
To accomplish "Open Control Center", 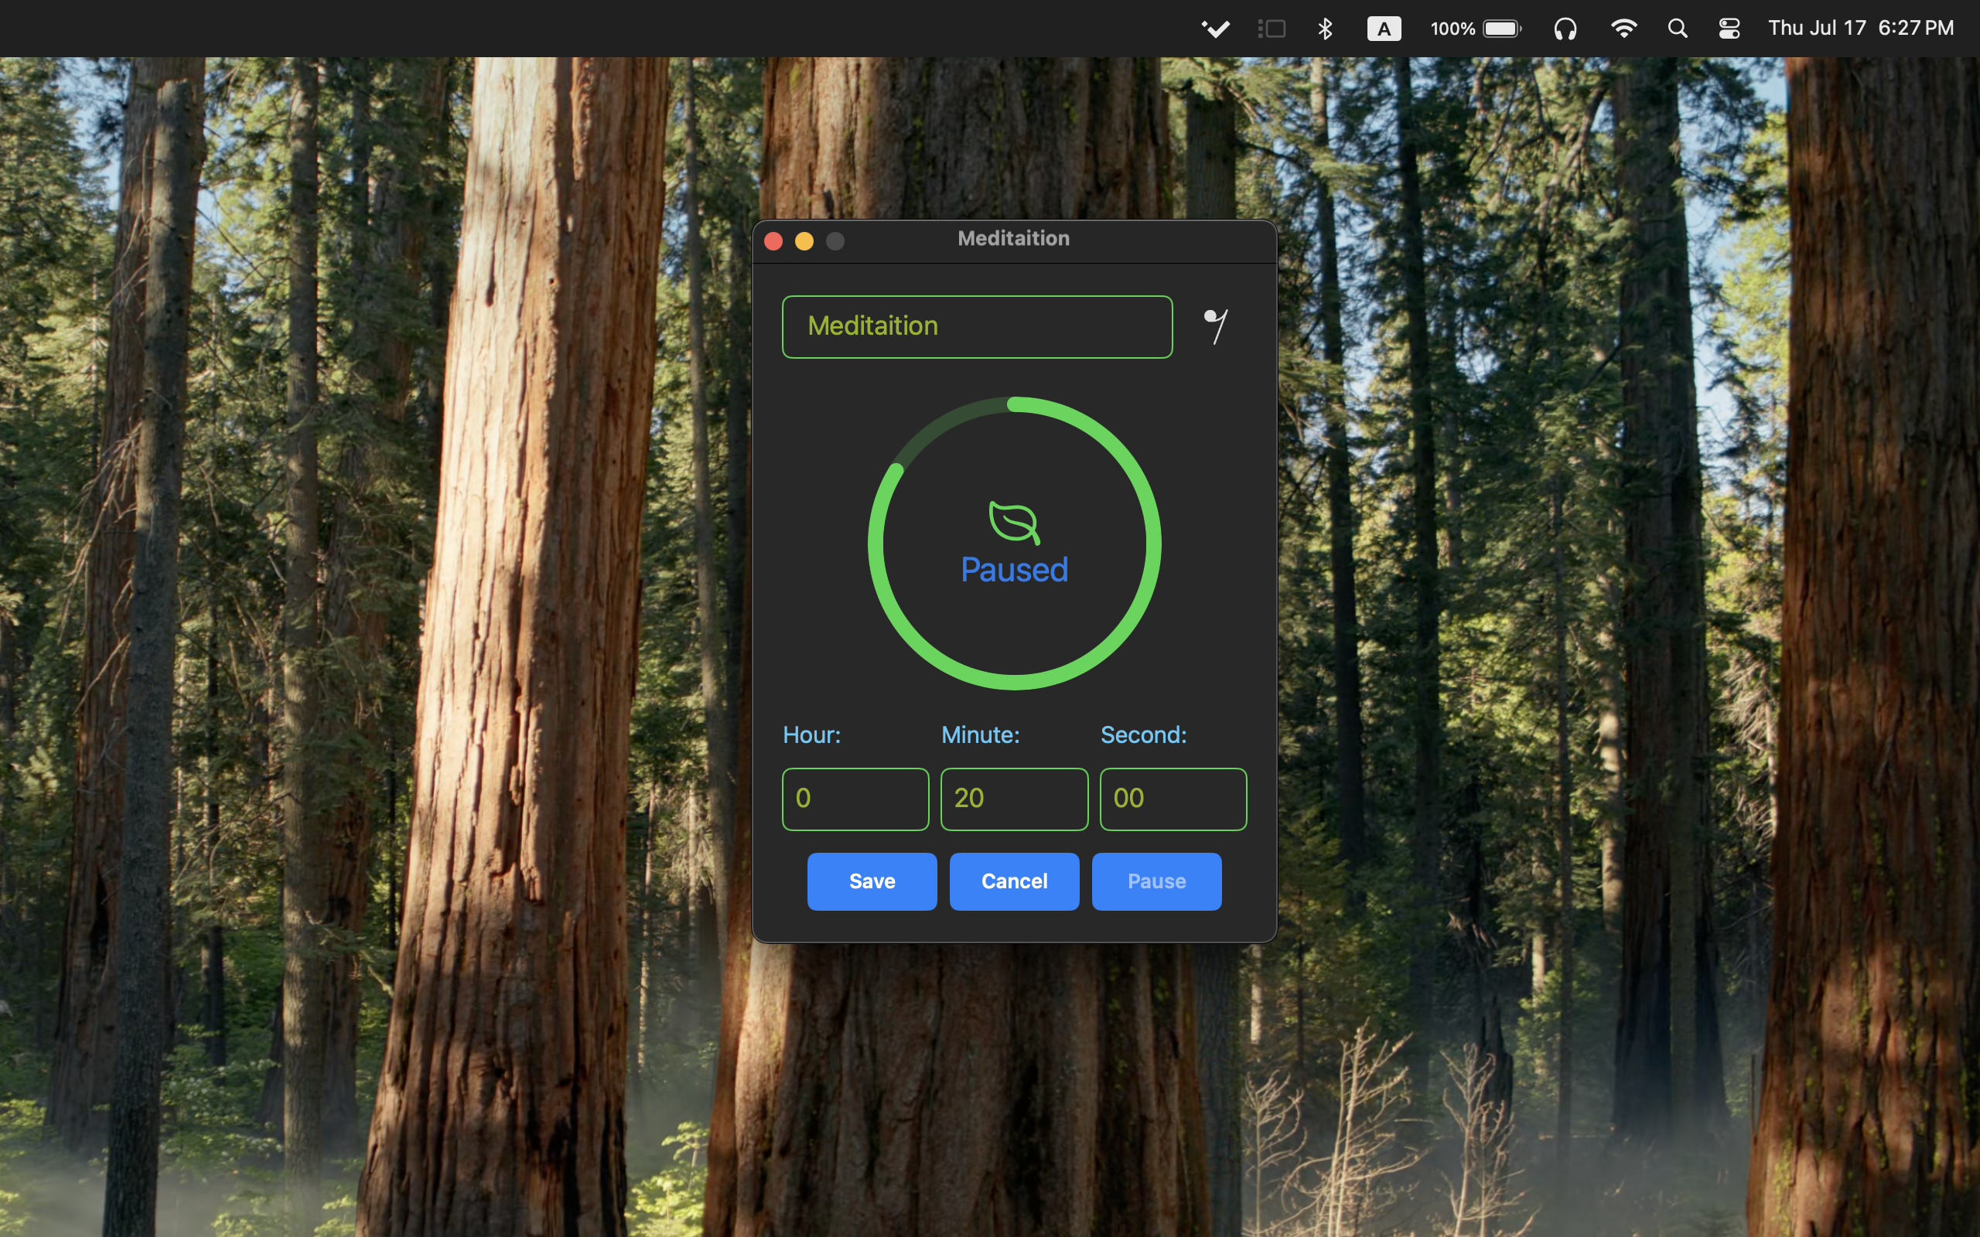I will 1729,29.
